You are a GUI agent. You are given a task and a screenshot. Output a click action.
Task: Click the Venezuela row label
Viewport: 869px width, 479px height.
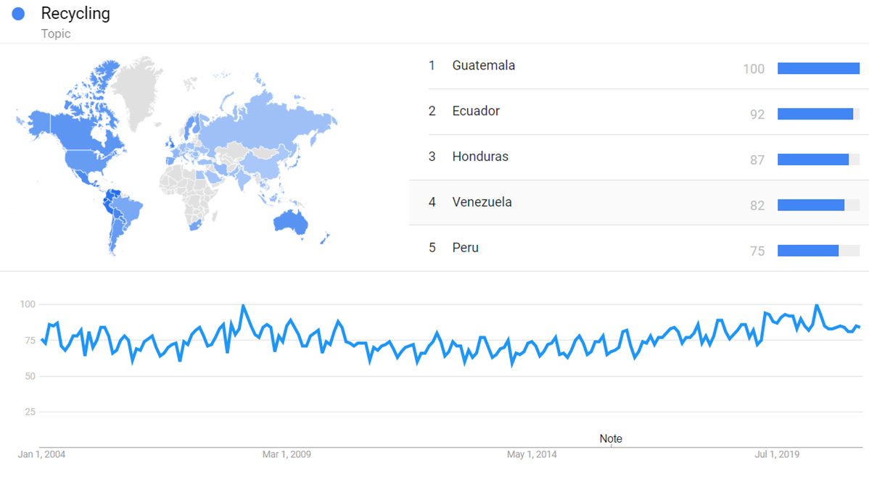[x=482, y=202]
